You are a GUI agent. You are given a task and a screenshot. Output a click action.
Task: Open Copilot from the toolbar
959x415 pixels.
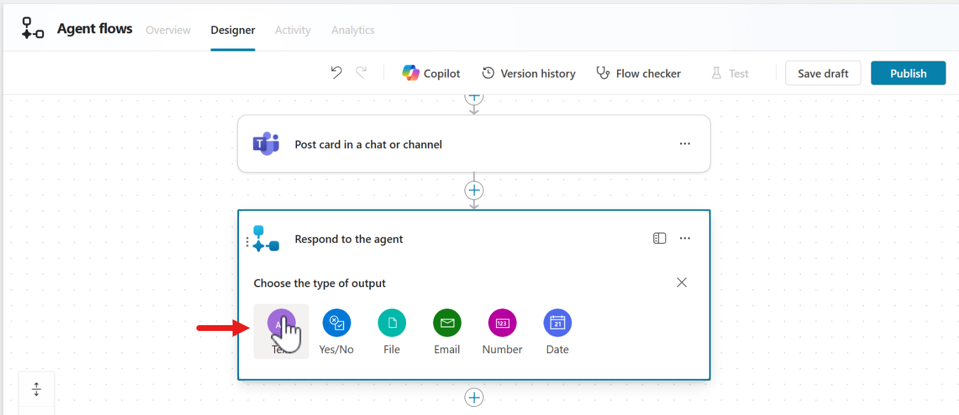coord(431,74)
